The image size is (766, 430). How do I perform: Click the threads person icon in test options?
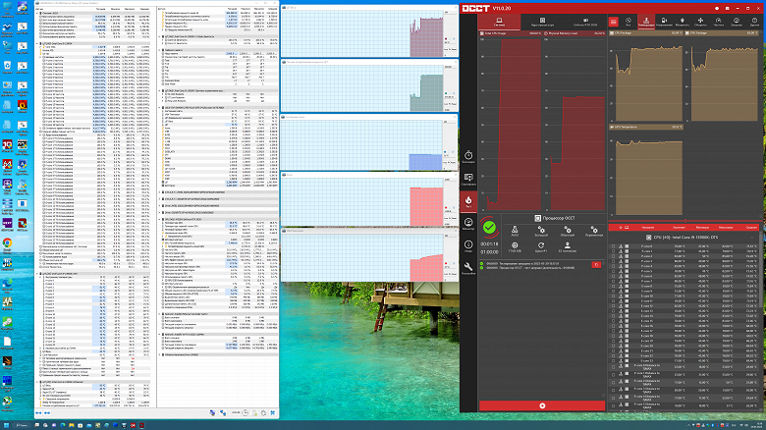click(x=568, y=247)
